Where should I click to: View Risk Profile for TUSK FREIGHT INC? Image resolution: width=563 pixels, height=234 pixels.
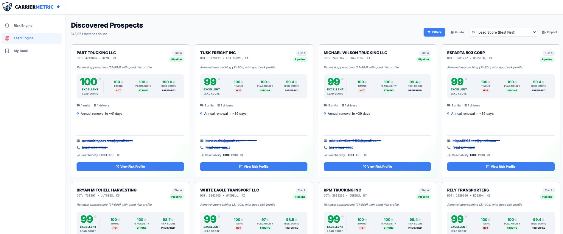point(254,167)
